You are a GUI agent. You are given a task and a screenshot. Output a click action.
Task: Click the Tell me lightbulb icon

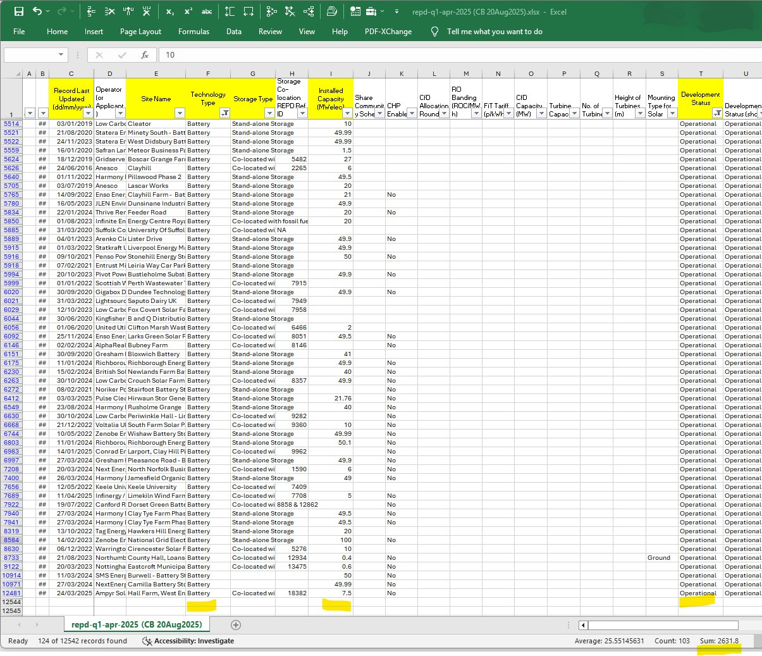tap(434, 32)
